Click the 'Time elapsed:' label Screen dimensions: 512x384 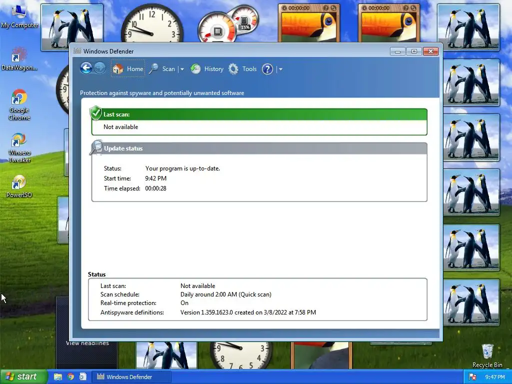click(122, 188)
